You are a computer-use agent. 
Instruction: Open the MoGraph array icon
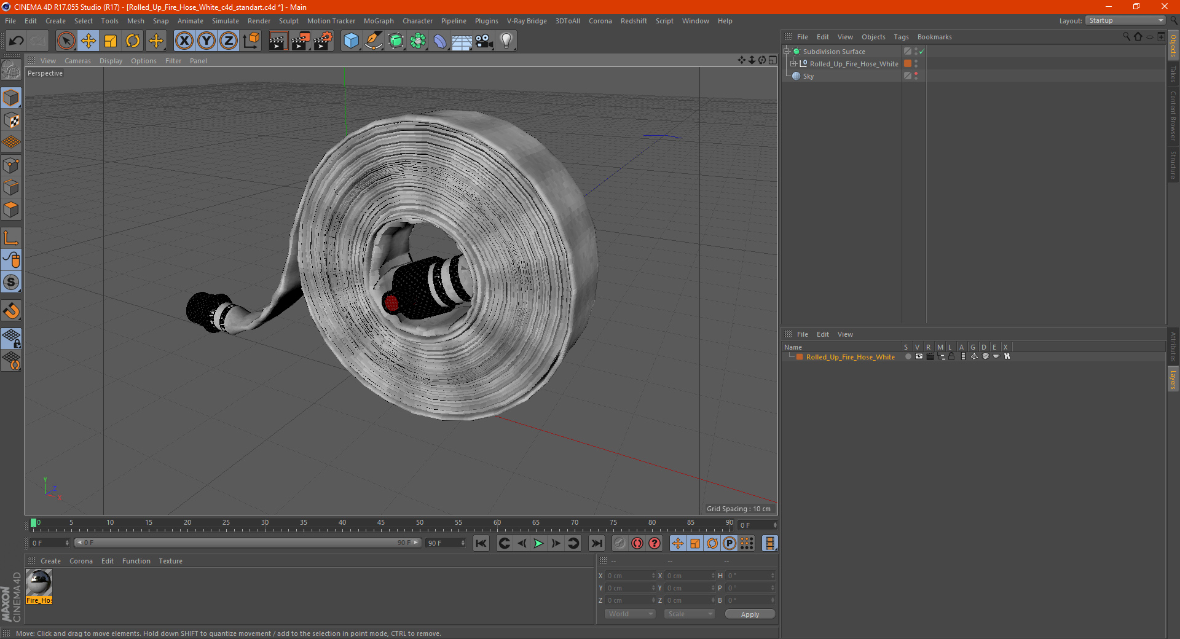(x=419, y=41)
